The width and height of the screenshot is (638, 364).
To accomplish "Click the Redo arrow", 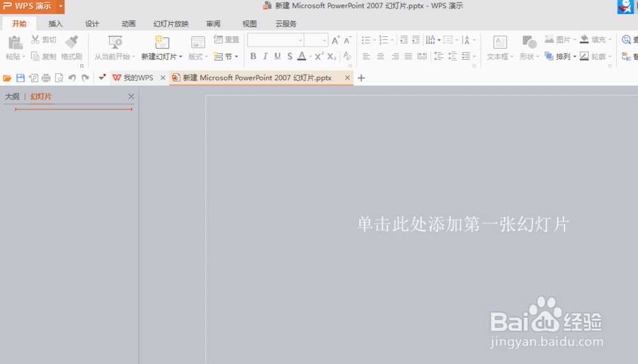I will coord(85,78).
